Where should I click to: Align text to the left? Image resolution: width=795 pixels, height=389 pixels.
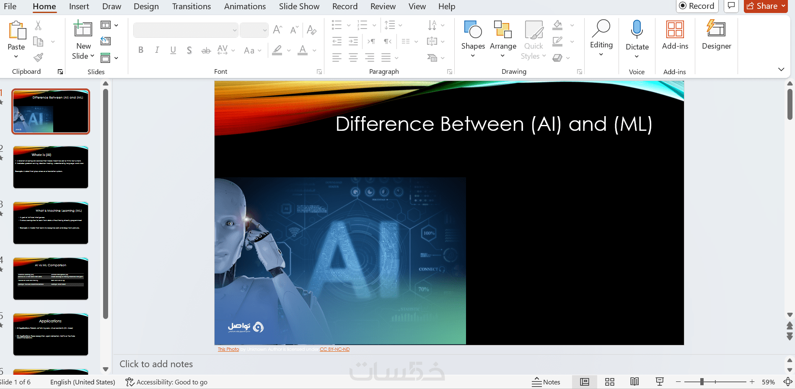click(337, 57)
